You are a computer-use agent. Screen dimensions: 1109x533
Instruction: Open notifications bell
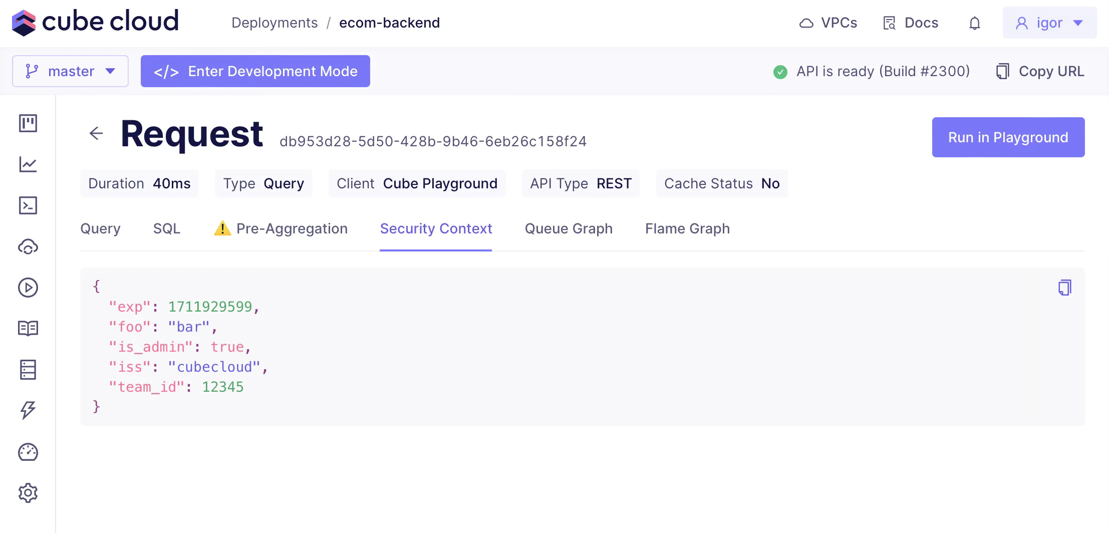pos(974,23)
